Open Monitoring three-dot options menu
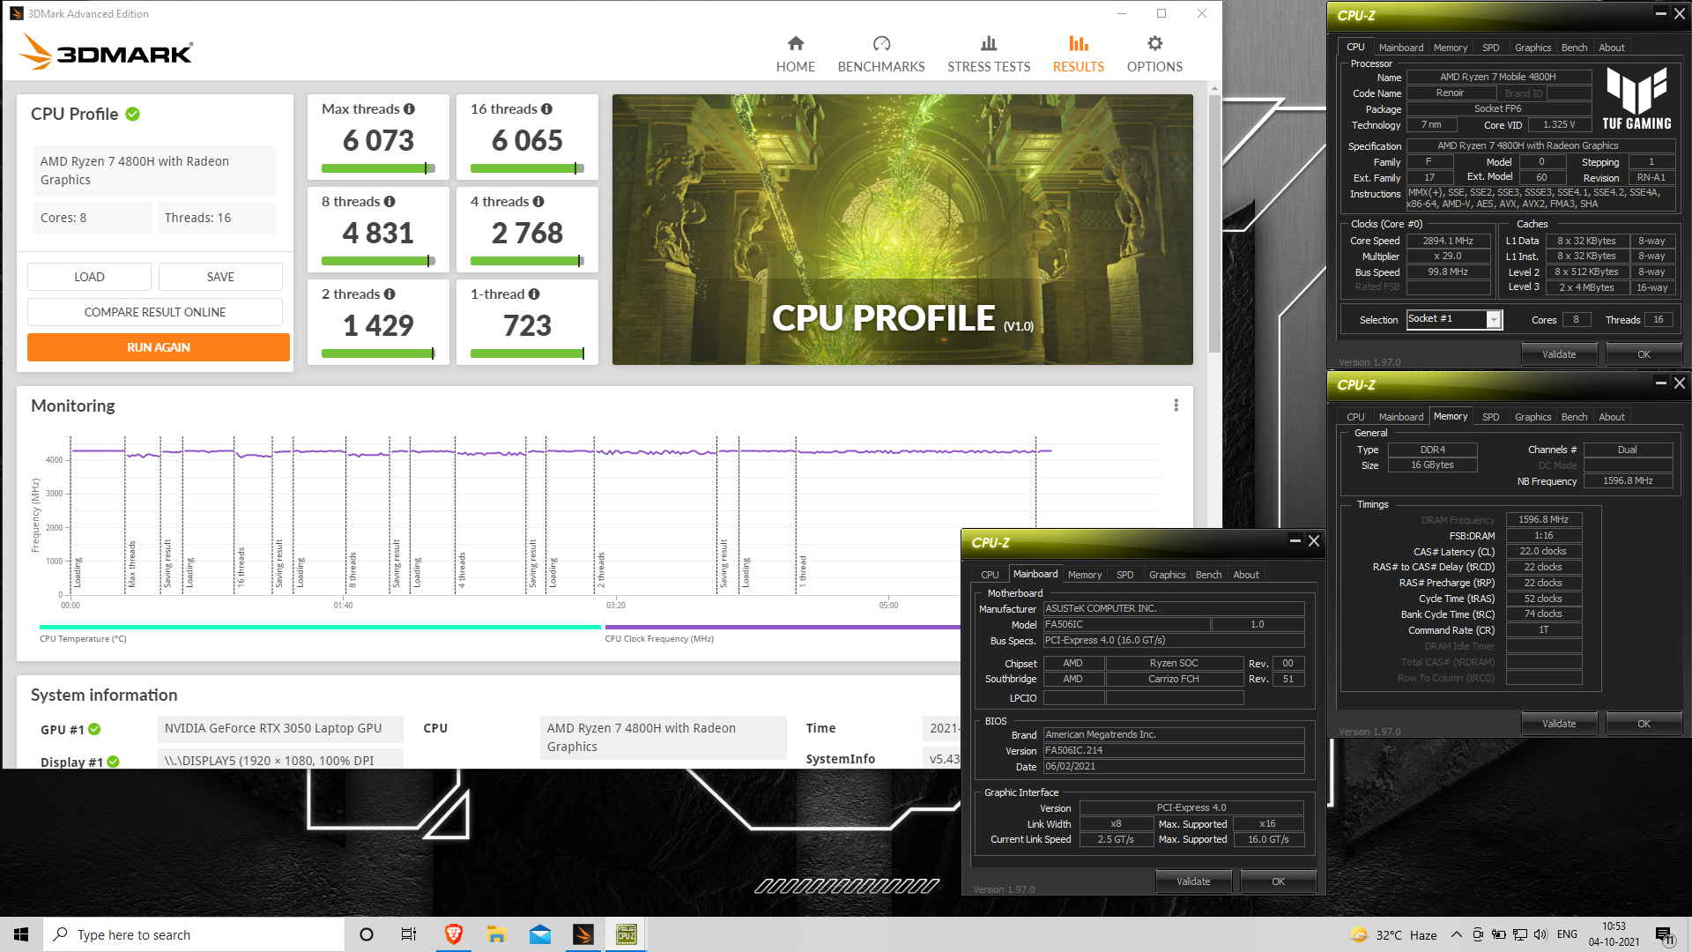Viewport: 1692px width, 952px height. 1176,405
